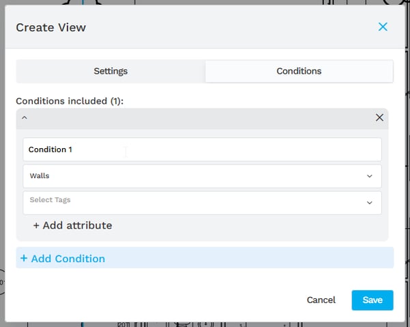Viewport: 410px width, 327px height.
Task: Close the Create View dialog
Action: coord(383,27)
